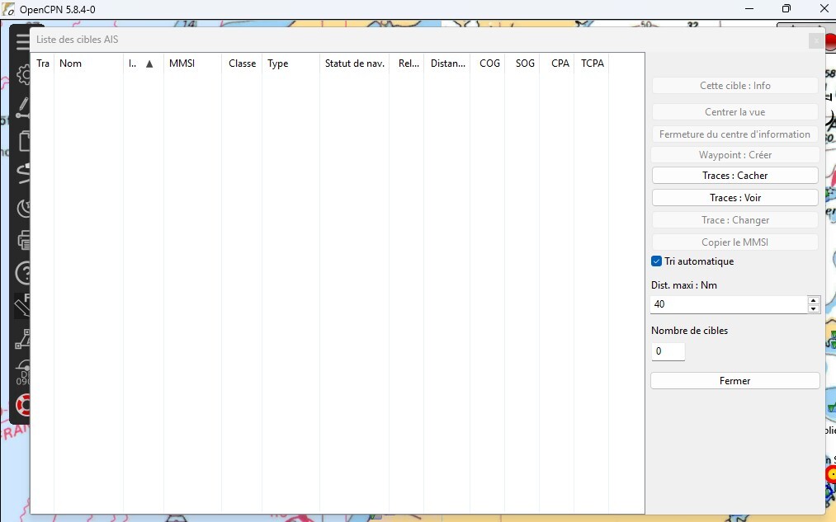
Task: Decrease Dist. maxi with the down arrow
Action: (813, 308)
